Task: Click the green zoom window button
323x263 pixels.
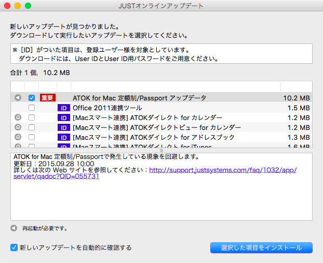Action: 28,6
